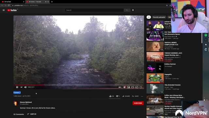Viewport: 209px width, 118px height.
Task: Cast the video with Play on TV icon
Action: [137, 87]
